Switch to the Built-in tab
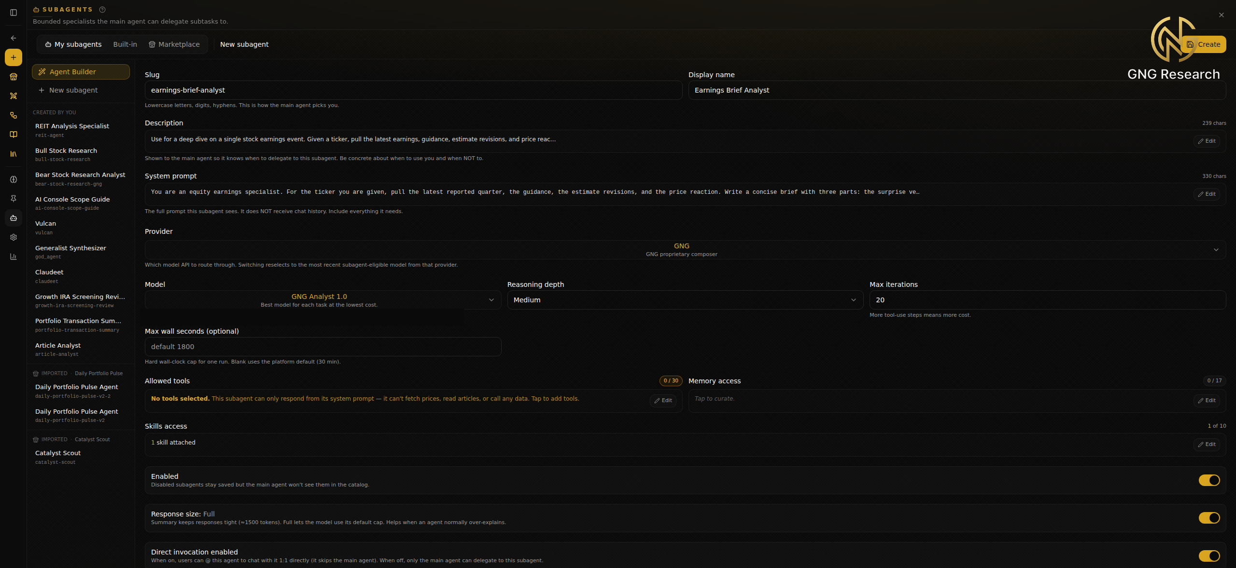This screenshot has height=568, width=1236. (x=125, y=44)
